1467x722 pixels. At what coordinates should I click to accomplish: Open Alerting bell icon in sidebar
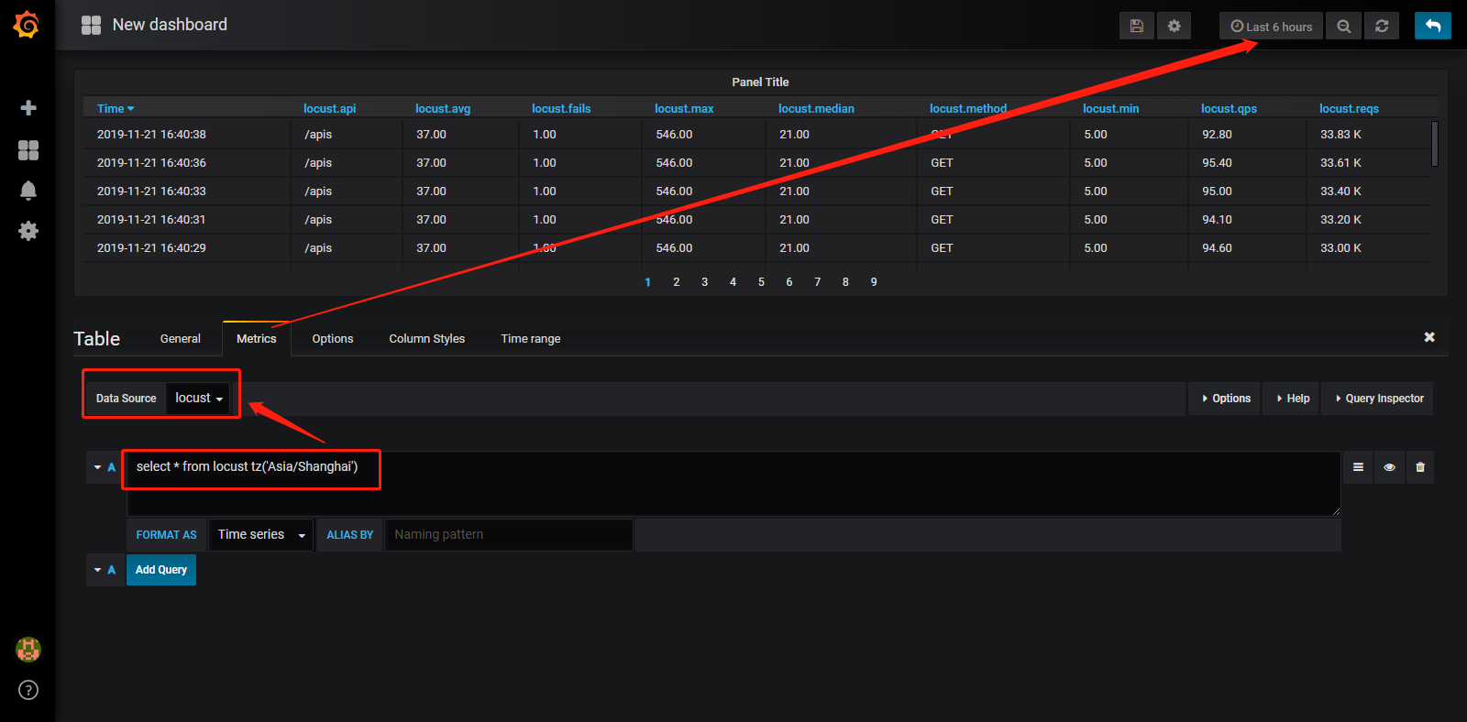pyautogui.click(x=28, y=191)
